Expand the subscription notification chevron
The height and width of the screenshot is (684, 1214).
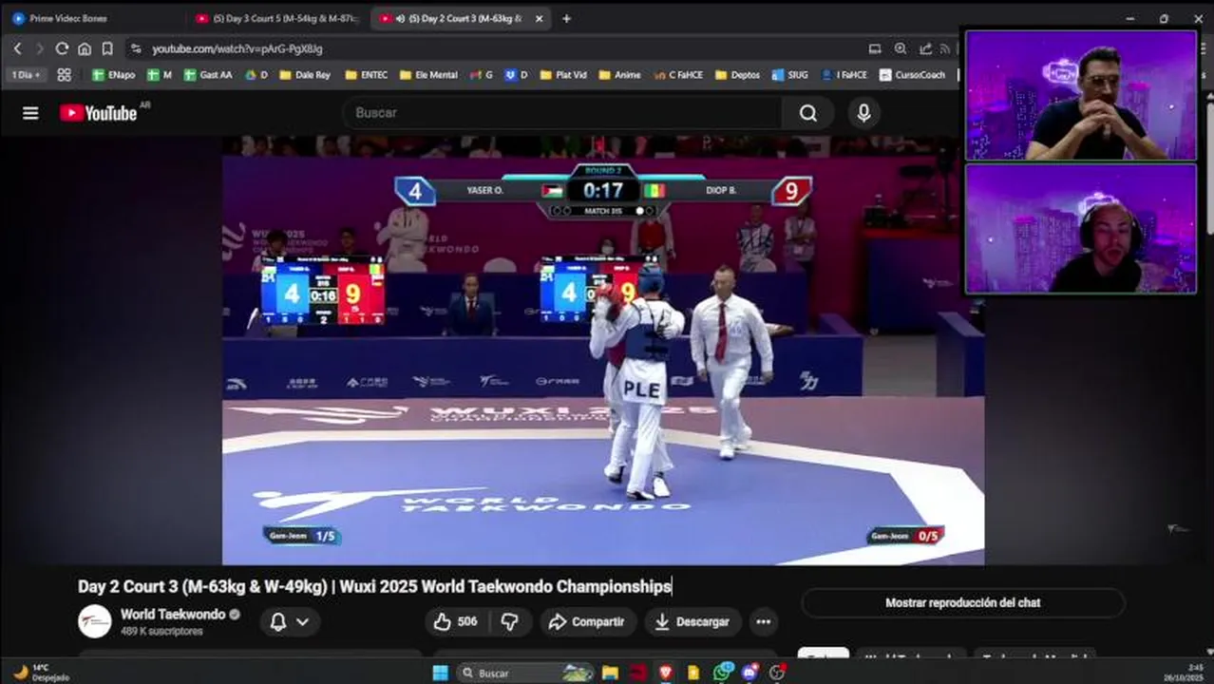tap(302, 622)
